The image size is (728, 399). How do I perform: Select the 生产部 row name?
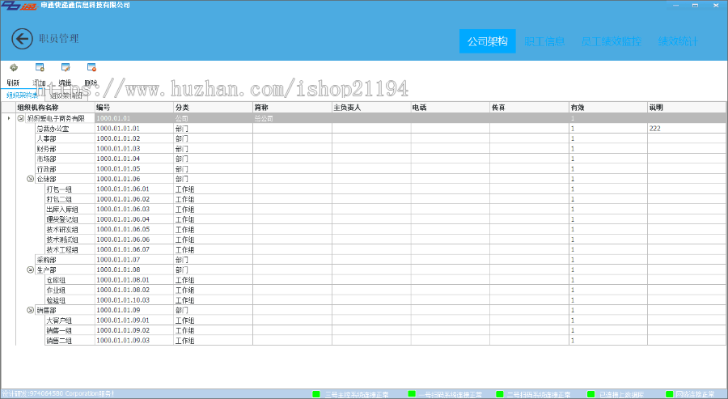click(46, 270)
